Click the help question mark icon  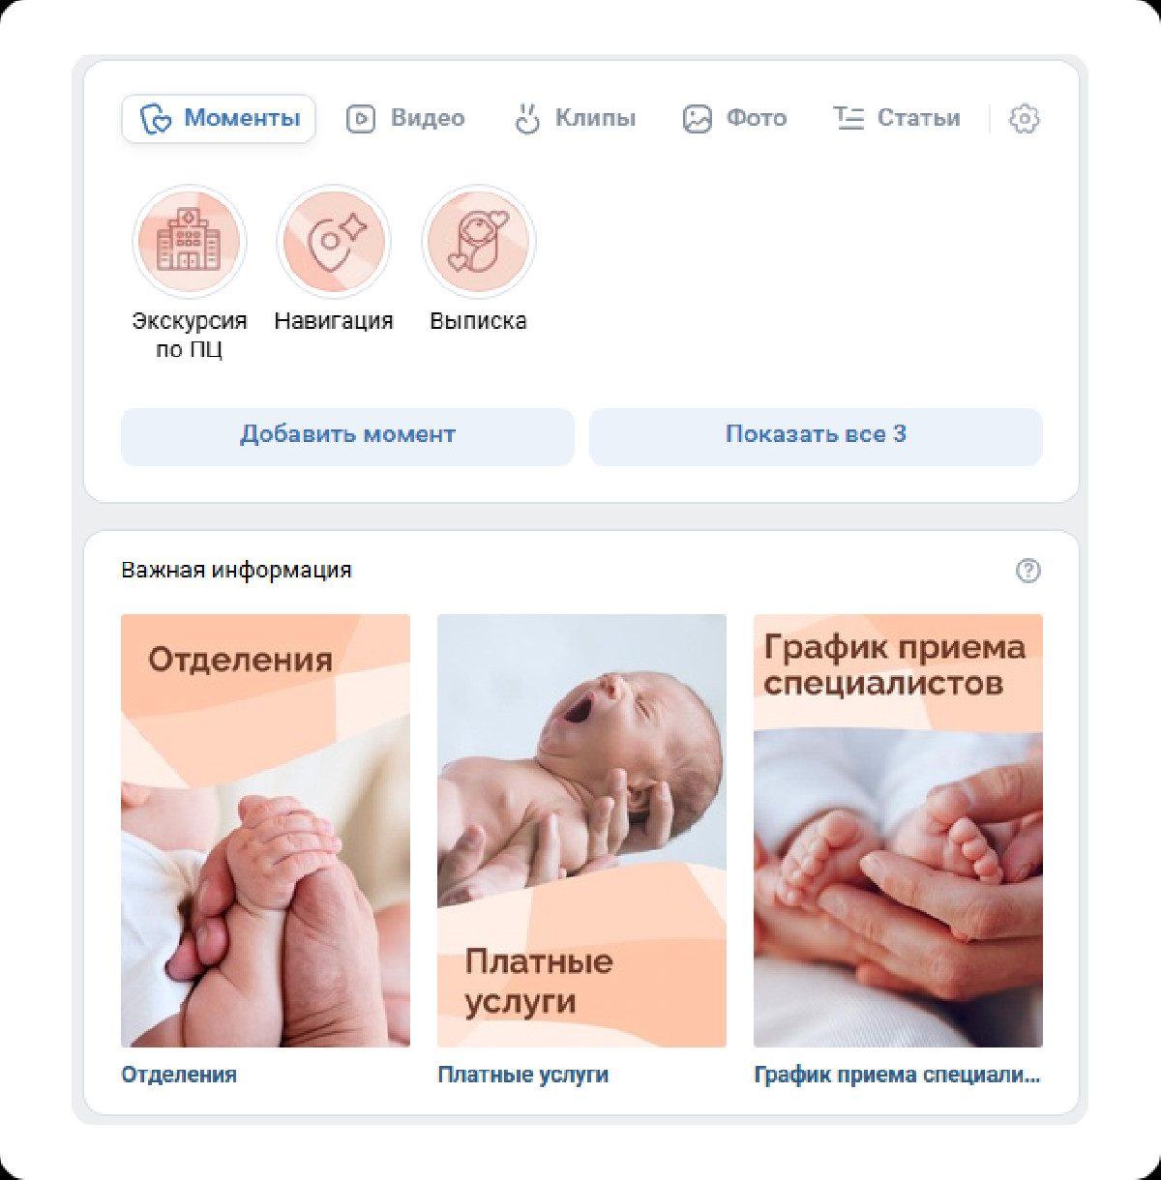(x=1027, y=571)
